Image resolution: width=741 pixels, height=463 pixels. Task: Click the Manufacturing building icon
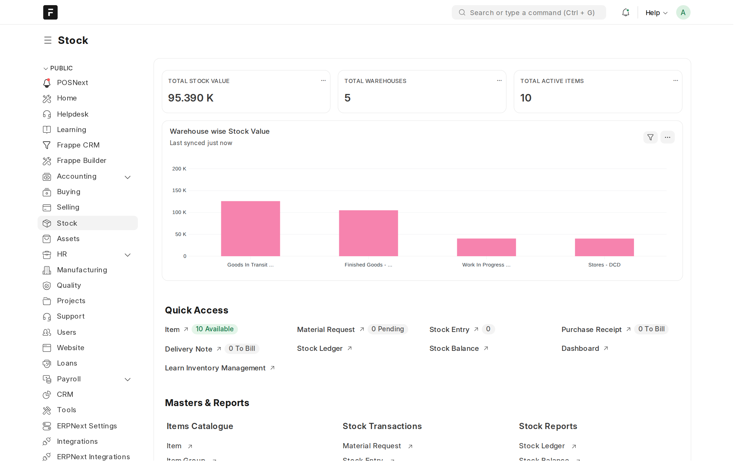pos(47,270)
